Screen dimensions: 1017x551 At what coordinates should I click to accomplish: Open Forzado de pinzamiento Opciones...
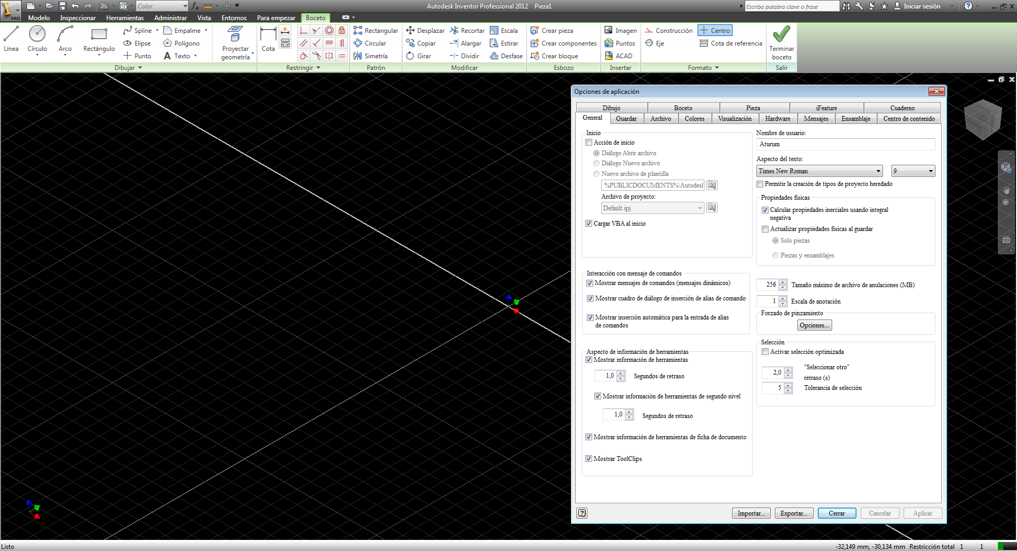click(x=815, y=325)
